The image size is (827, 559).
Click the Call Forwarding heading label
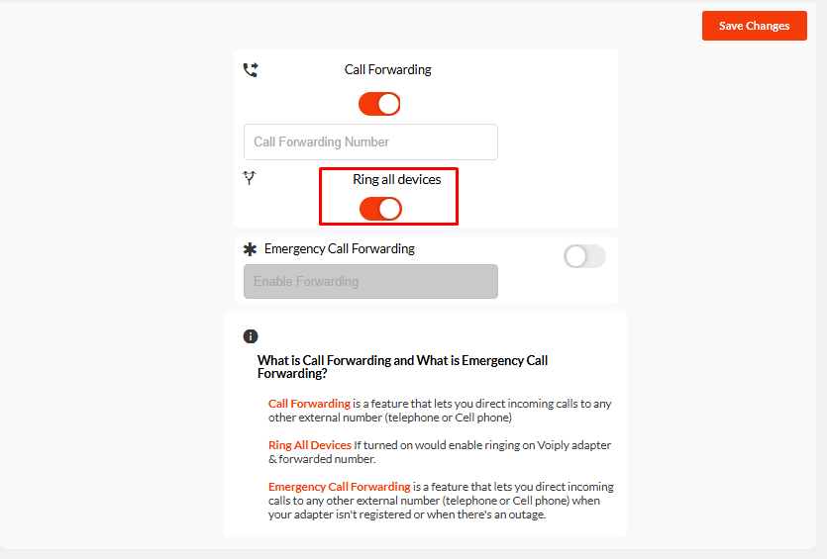point(387,69)
